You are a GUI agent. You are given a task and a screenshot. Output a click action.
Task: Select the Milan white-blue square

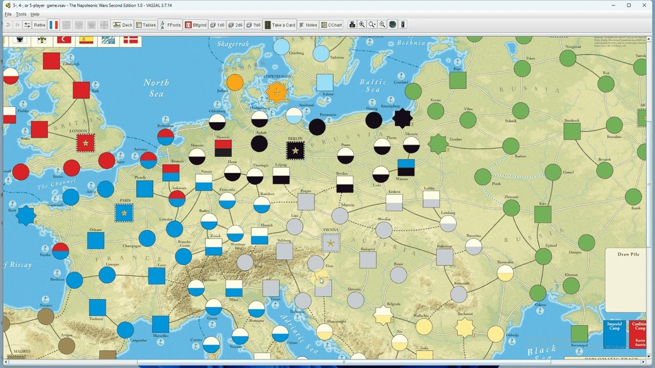click(234, 288)
